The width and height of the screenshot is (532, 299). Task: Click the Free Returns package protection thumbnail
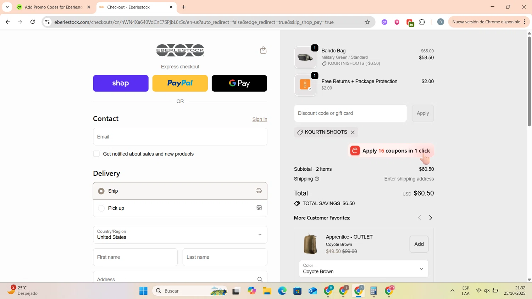305,85
